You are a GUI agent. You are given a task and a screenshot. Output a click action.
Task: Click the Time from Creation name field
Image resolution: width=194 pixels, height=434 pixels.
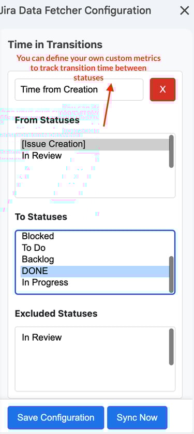pos(79,89)
